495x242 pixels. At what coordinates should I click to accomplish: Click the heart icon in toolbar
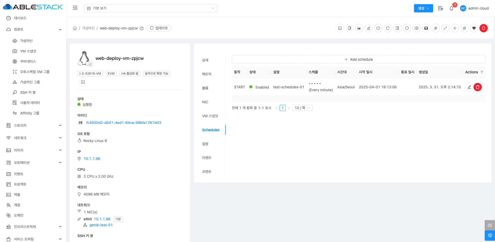point(474,28)
